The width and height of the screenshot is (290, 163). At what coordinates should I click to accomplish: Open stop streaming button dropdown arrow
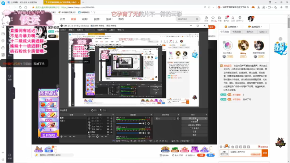coord(206,118)
